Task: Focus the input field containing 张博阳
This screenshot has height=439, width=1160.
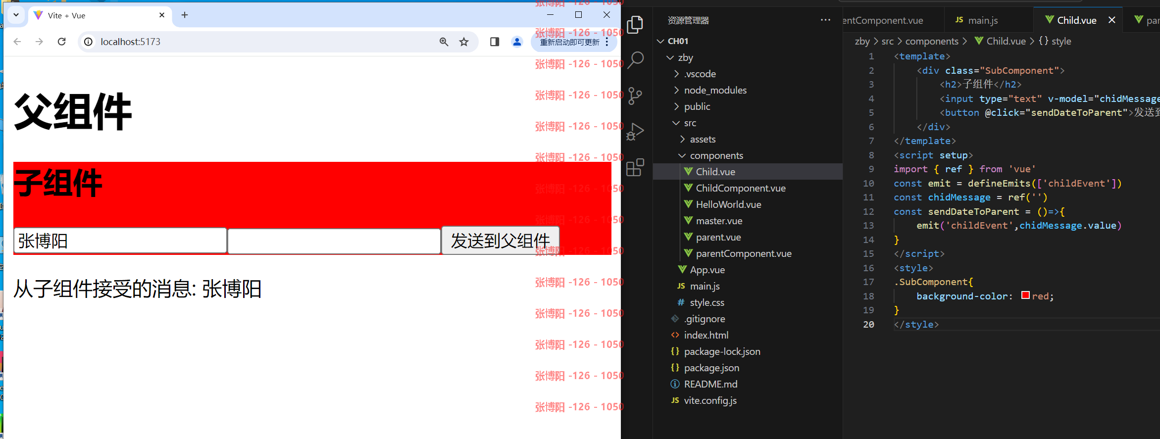Action: (120, 241)
